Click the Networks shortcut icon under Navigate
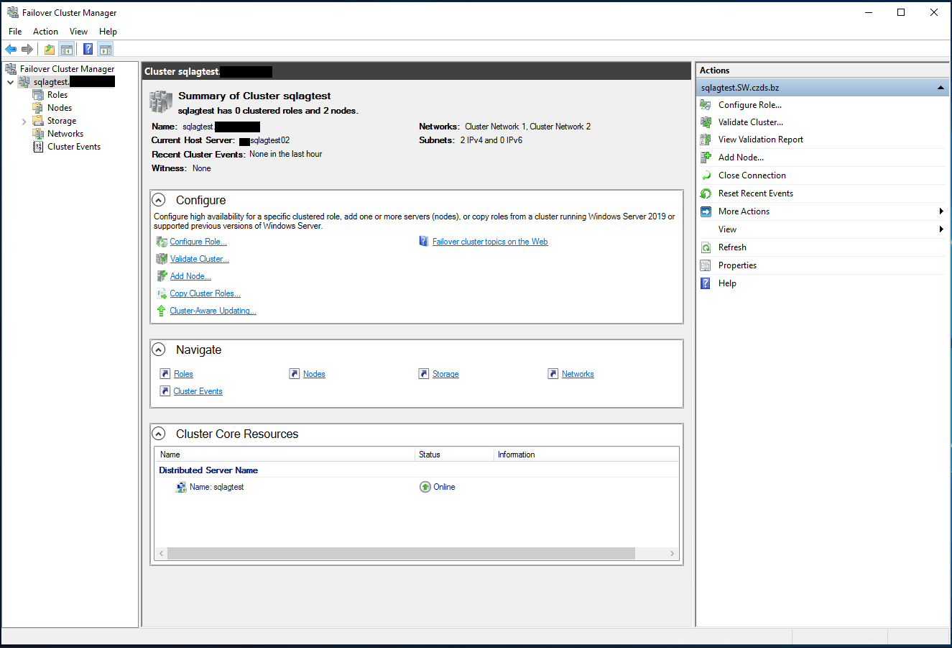This screenshot has height=648, width=952. (553, 374)
